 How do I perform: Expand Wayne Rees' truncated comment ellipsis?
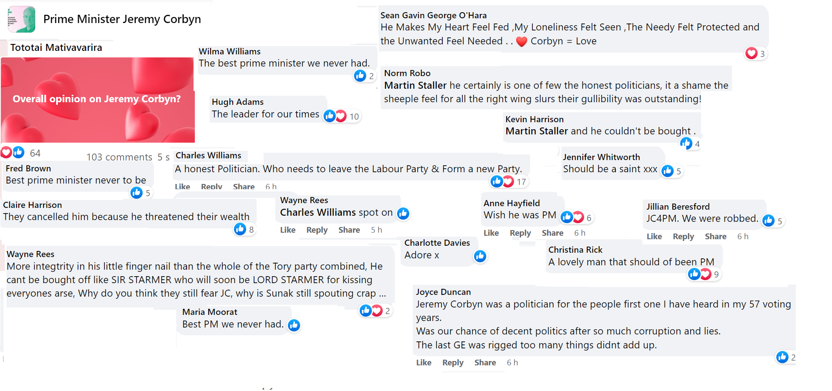(x=382, y=294)
